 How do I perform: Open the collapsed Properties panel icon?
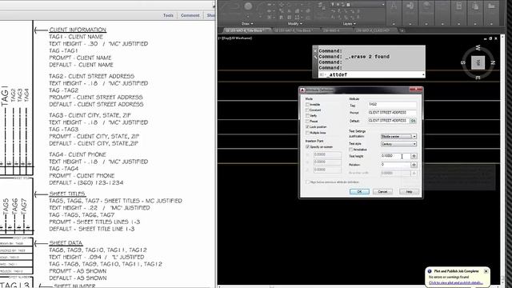coord(426,6)
